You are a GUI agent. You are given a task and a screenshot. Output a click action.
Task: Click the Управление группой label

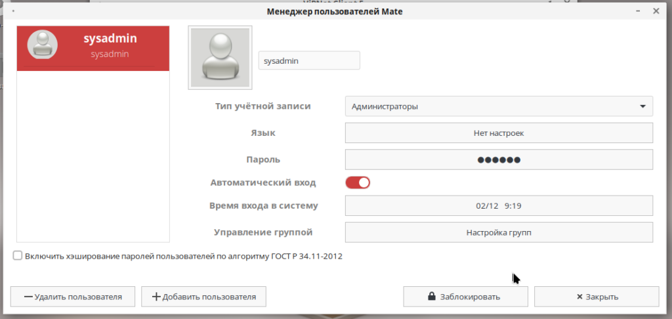click(x=263, y=232)
